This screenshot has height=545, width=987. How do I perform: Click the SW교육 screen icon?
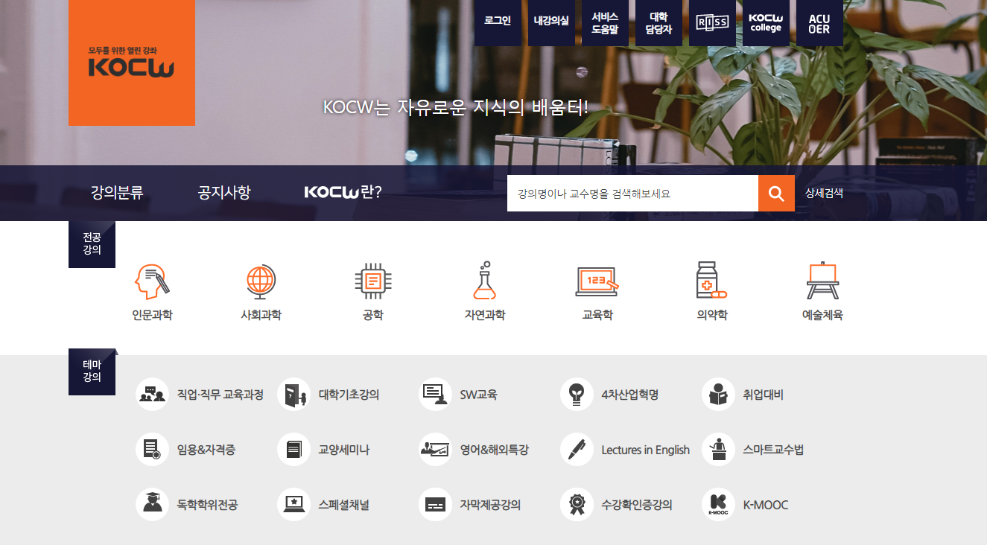[x=435, y=395]
